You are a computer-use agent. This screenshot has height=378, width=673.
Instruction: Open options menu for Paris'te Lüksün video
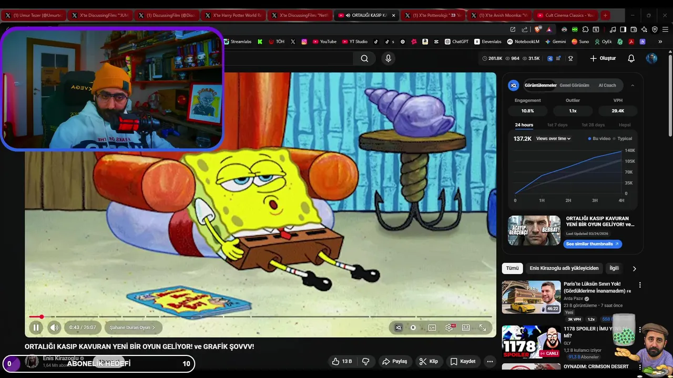click(640, 285)
